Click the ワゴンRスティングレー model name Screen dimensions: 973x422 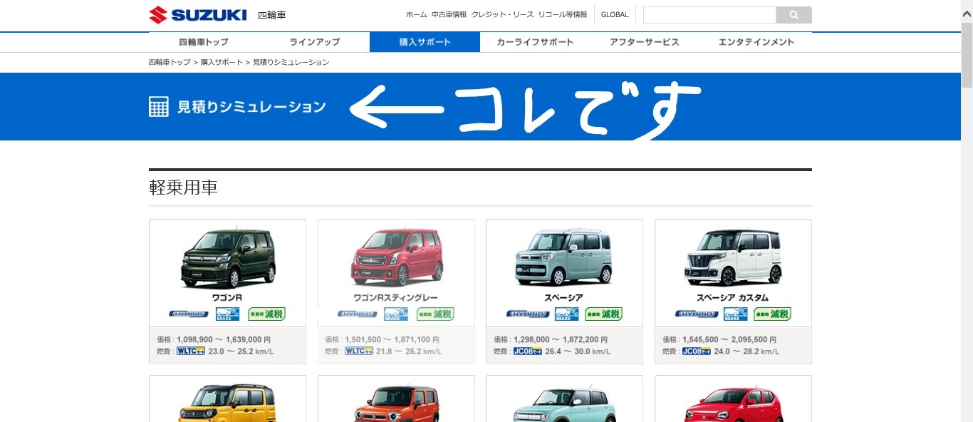click(396, 297)
